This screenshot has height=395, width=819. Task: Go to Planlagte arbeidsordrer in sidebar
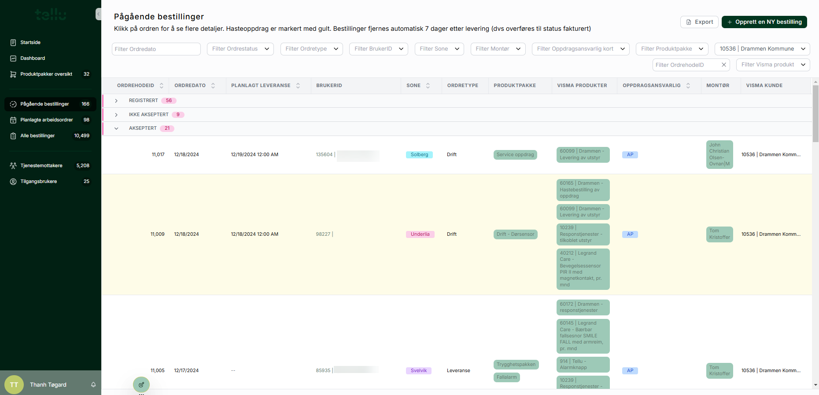click(x=47, y=120)
